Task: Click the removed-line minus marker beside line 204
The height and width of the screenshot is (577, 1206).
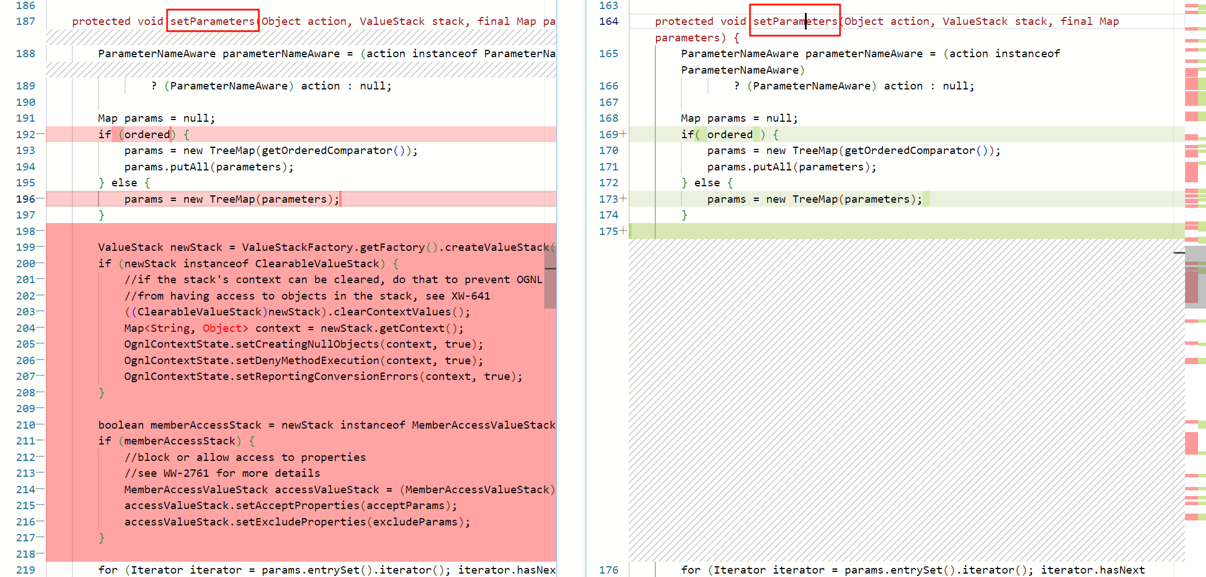Action: 40,328
